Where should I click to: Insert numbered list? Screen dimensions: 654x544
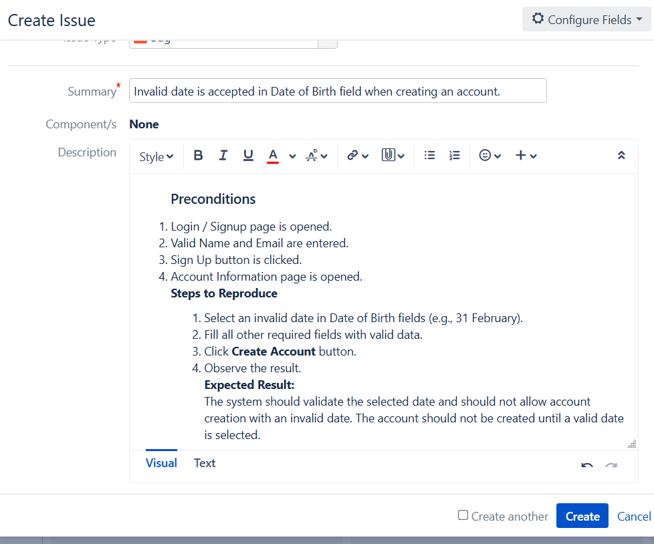click(x=455, y=156)
